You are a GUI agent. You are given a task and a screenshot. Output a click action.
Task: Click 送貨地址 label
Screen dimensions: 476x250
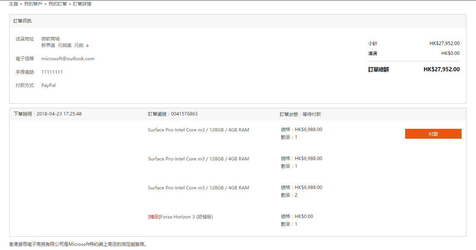[25, 39]
